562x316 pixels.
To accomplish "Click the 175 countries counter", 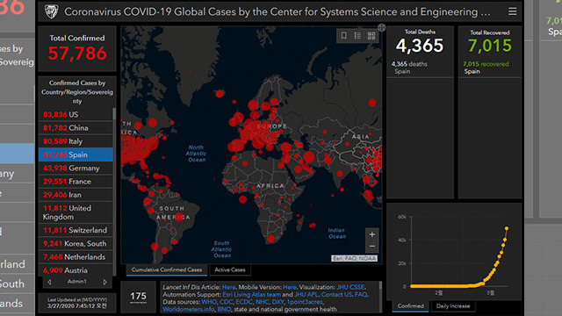I will pyautogui.click(x=138, y=297).
